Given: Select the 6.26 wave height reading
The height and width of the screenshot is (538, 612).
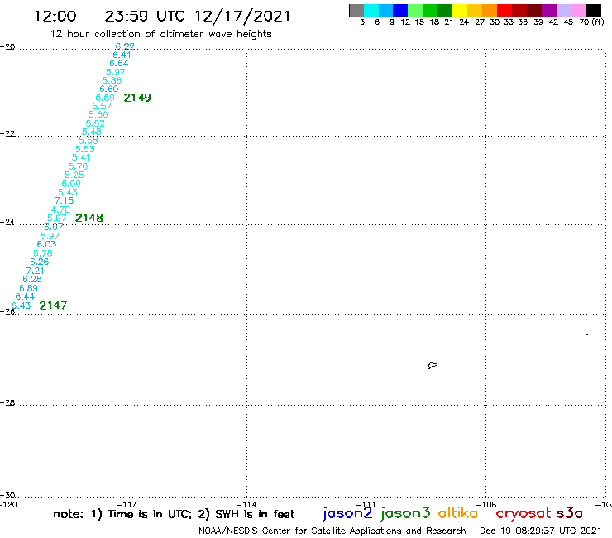Looking at the screenshot, I should coord(40,262).
